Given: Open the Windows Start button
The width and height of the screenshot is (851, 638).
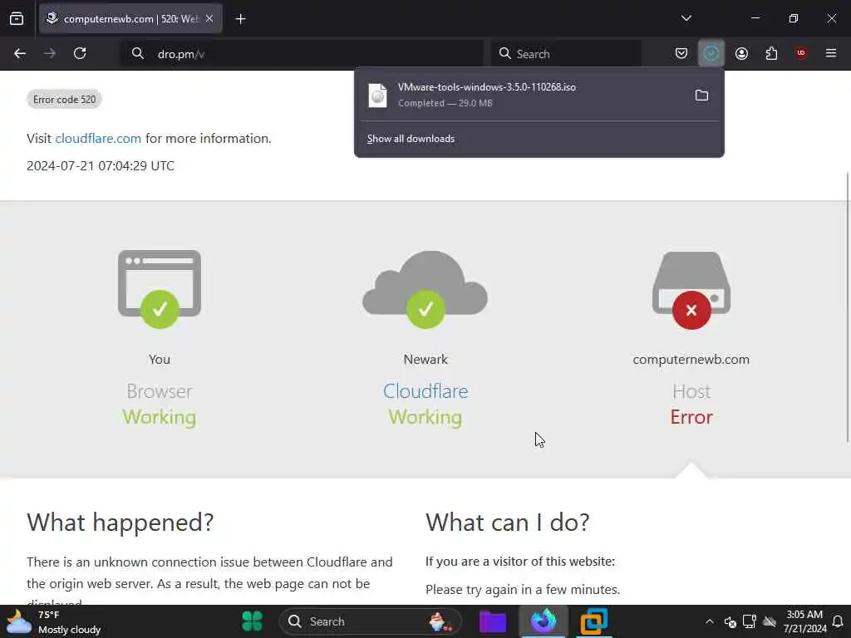Looking at the screenshot, I should click(252, 621).
